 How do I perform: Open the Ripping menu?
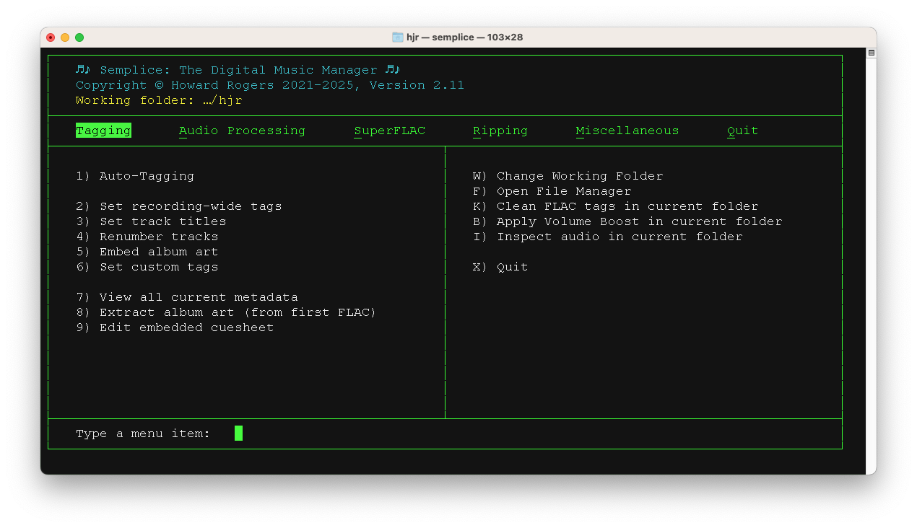pos(500,131)
